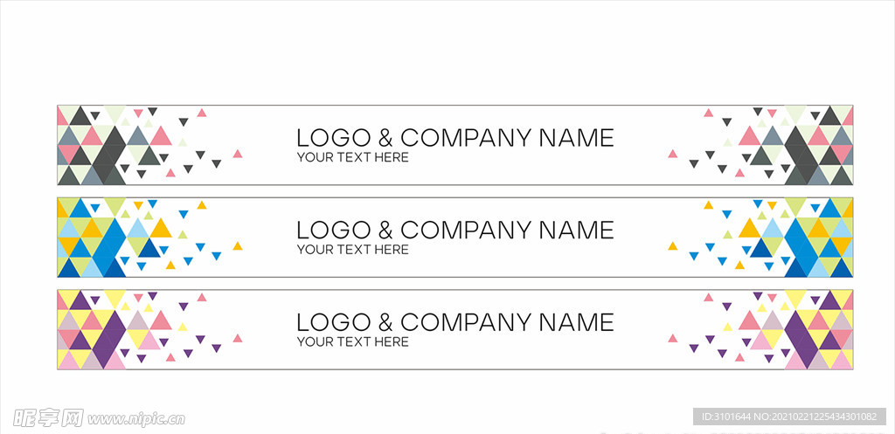Select the large blue diamond in blue banner's left pattern

click(108, 246)
